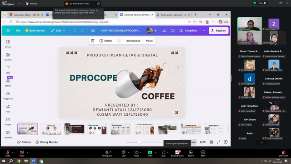291x164 pixels.
Task: Open new browser tab
Action: (196, 15)
